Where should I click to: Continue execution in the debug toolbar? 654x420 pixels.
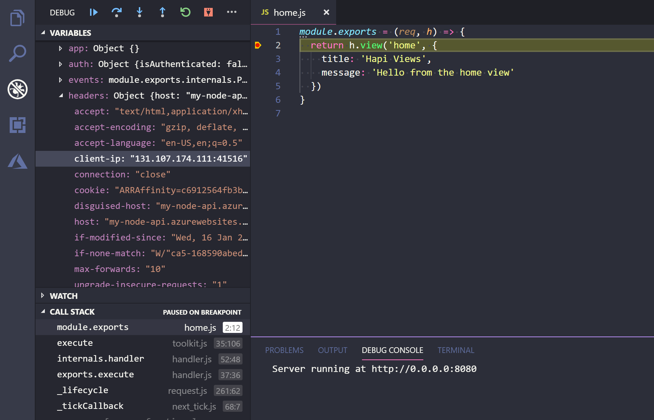(93, 12)
